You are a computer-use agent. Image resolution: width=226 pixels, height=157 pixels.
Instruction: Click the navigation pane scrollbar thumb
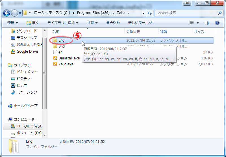(45, 73)
